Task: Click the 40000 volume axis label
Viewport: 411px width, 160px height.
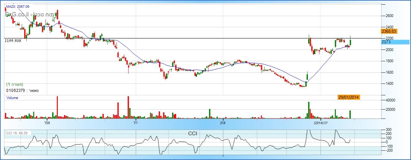Action: (x=391, y=100)
